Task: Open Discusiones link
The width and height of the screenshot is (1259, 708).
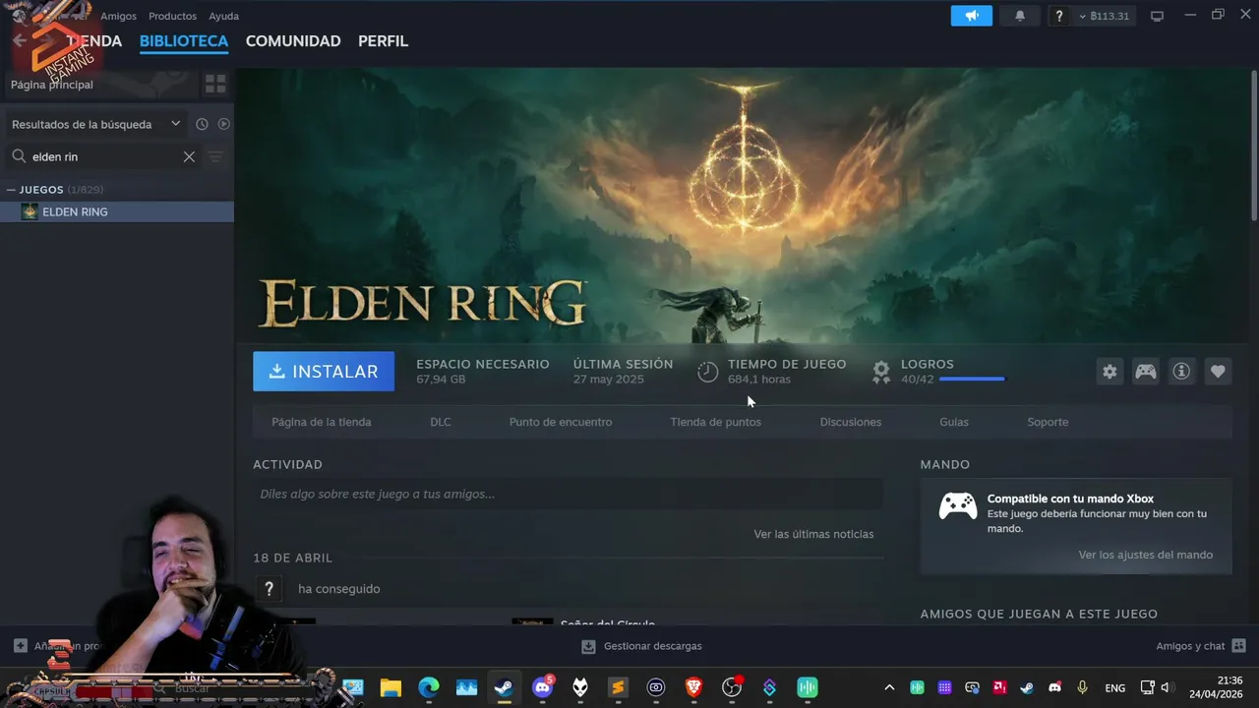Action: tap(851, 422)
